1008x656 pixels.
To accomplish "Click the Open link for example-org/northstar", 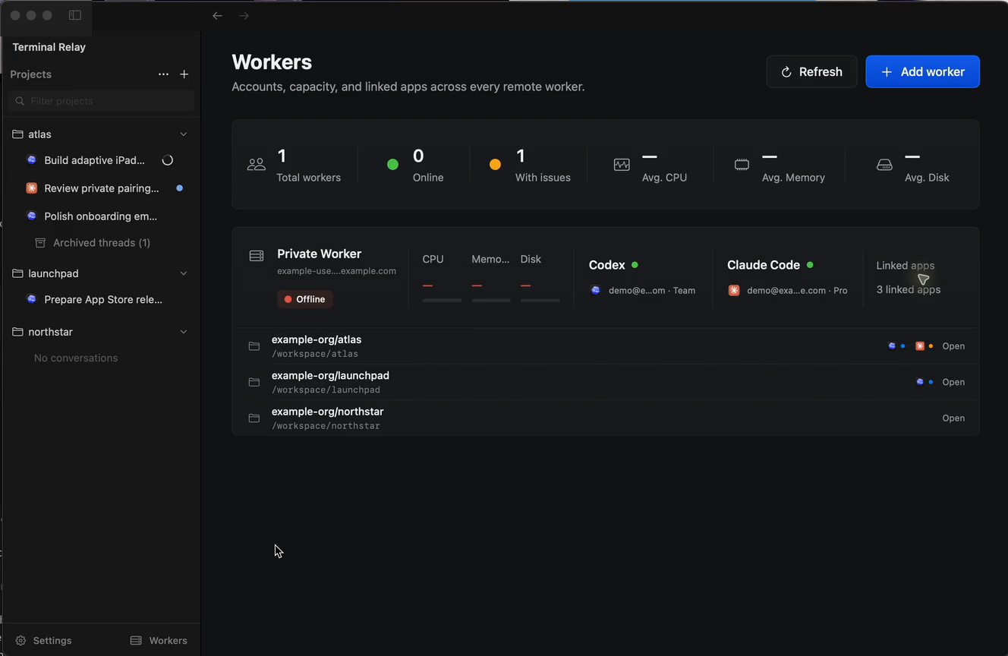I will coord(953,418).
